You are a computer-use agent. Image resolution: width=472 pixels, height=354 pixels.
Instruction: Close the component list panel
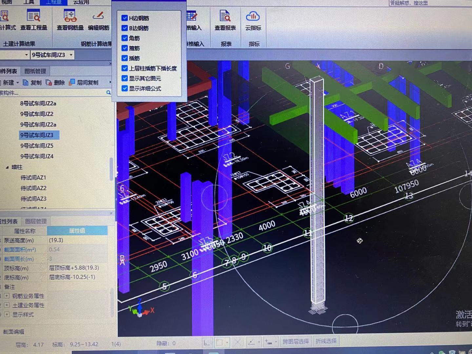(110, 63)
